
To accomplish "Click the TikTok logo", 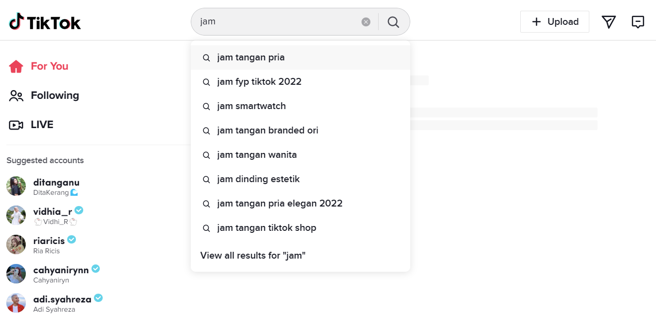I will tap(45, 22).
